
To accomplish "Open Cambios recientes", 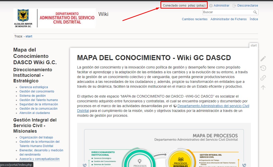I will pyautogui.click(x=195, y=19).
